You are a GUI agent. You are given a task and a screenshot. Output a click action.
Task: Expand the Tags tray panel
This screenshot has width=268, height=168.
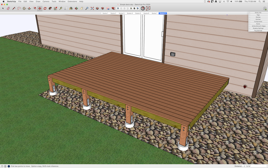258,15
